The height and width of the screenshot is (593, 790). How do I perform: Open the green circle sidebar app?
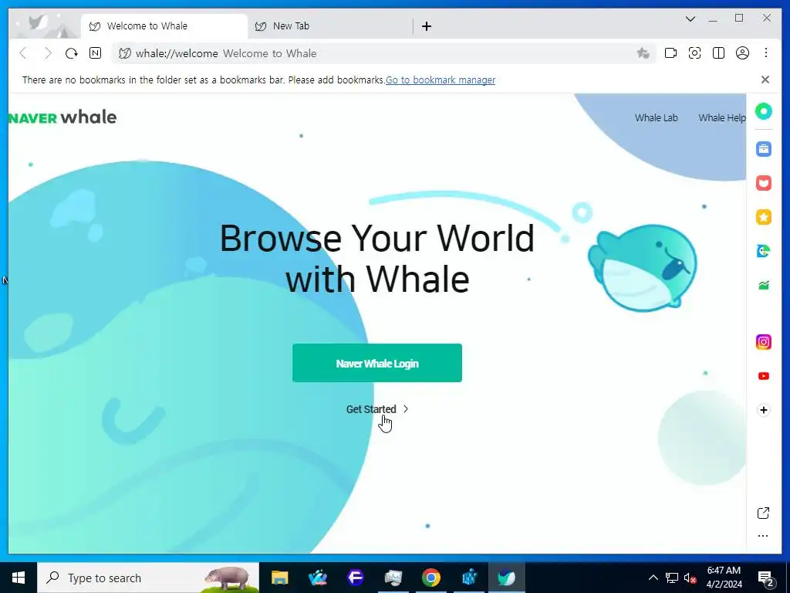(x=763, y=111)
